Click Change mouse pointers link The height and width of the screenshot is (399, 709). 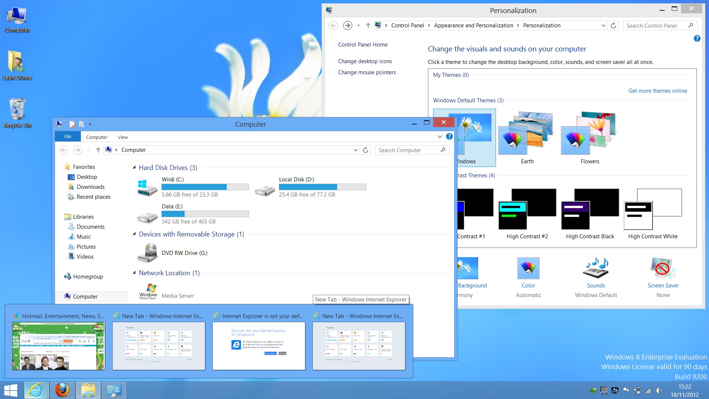(367, 72)
